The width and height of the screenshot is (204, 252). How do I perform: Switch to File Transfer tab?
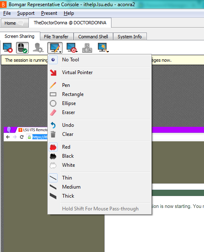point(56,37)
